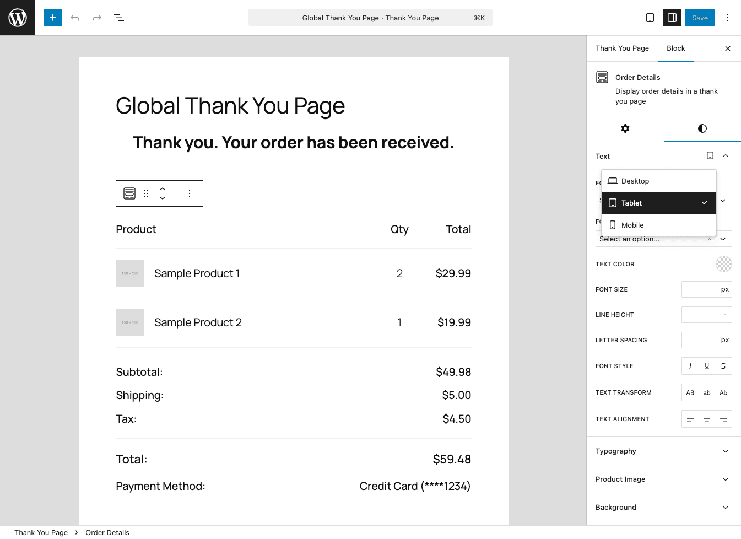Click the WordPress logo icon

[18, 18]
